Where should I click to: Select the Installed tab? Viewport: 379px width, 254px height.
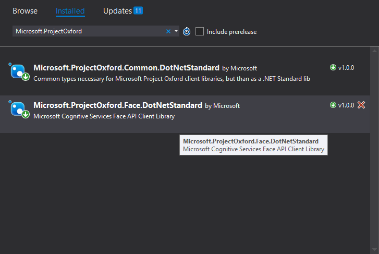70,11
